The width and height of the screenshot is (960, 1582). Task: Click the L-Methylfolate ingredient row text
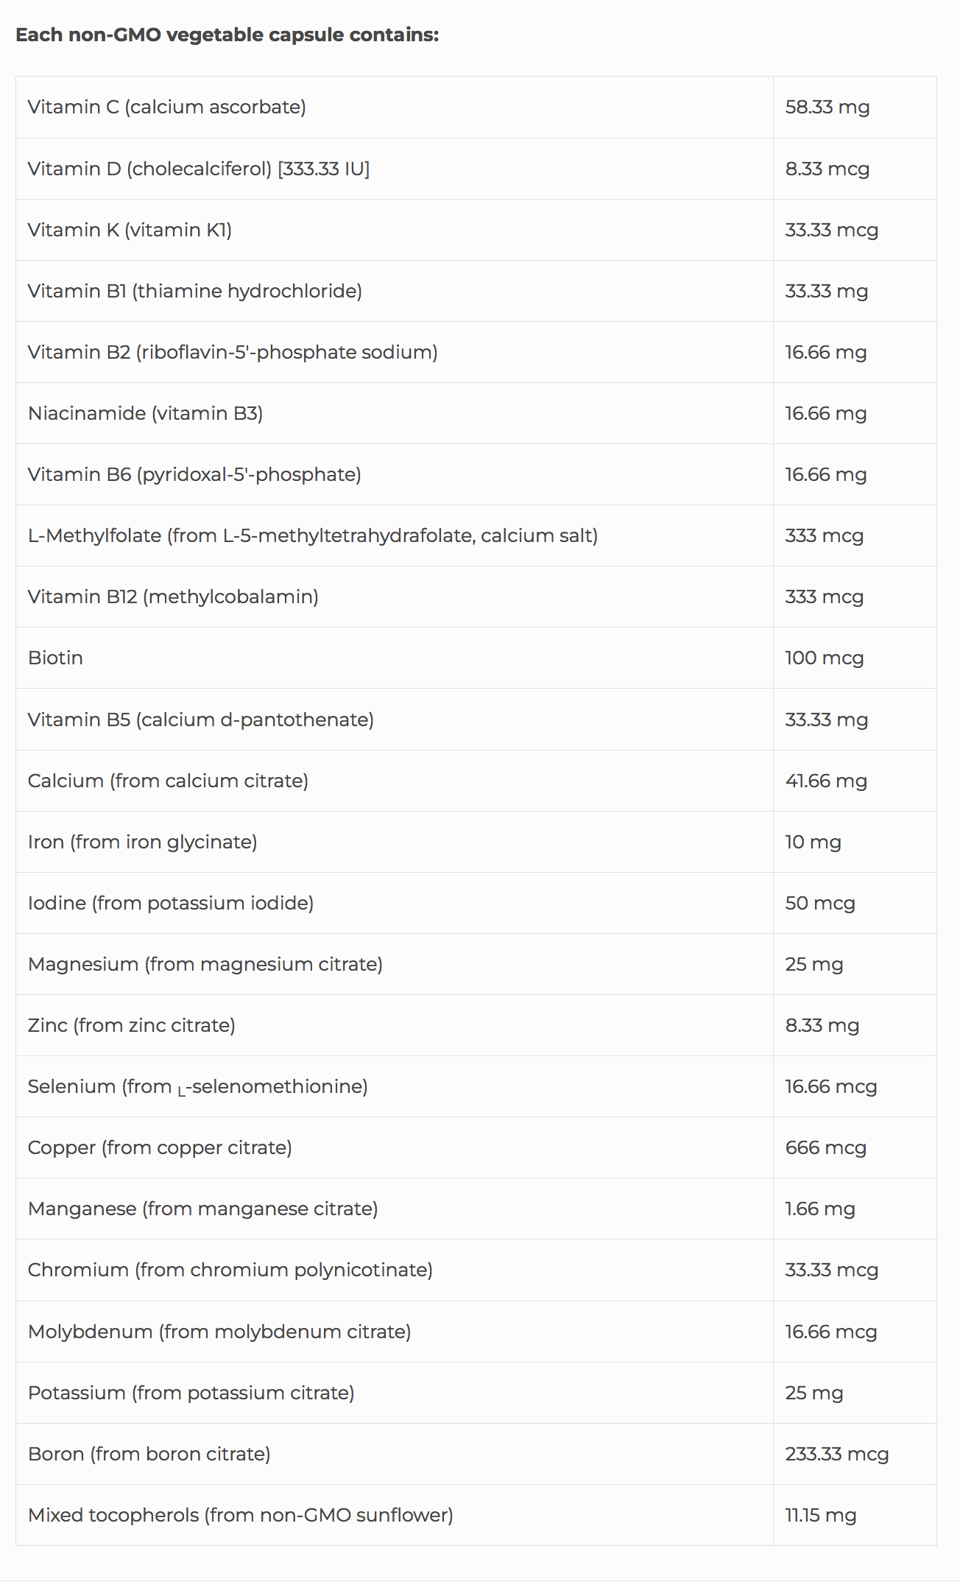312,535
